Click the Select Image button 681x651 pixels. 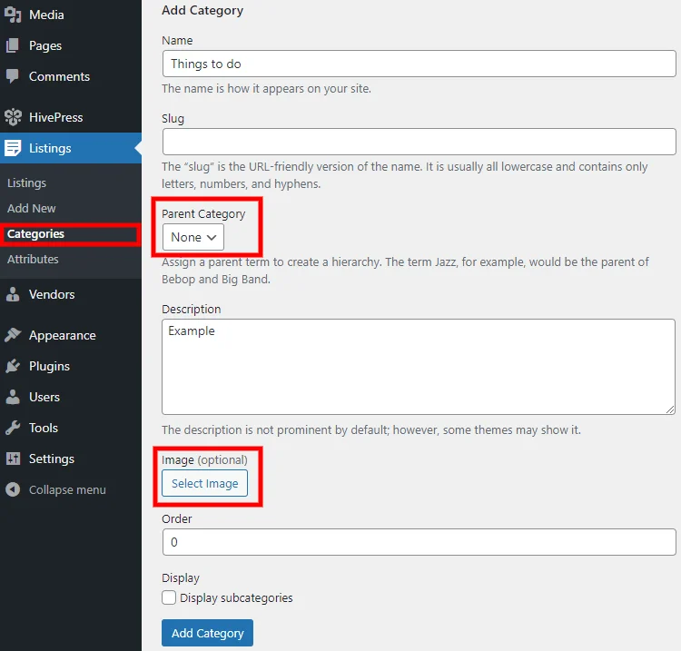pos(204,483)
